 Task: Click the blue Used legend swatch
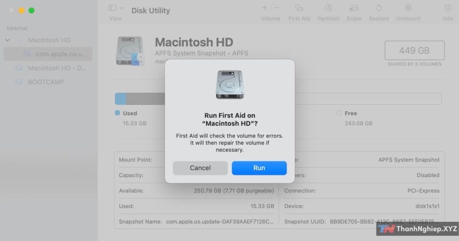click(117, 113)
